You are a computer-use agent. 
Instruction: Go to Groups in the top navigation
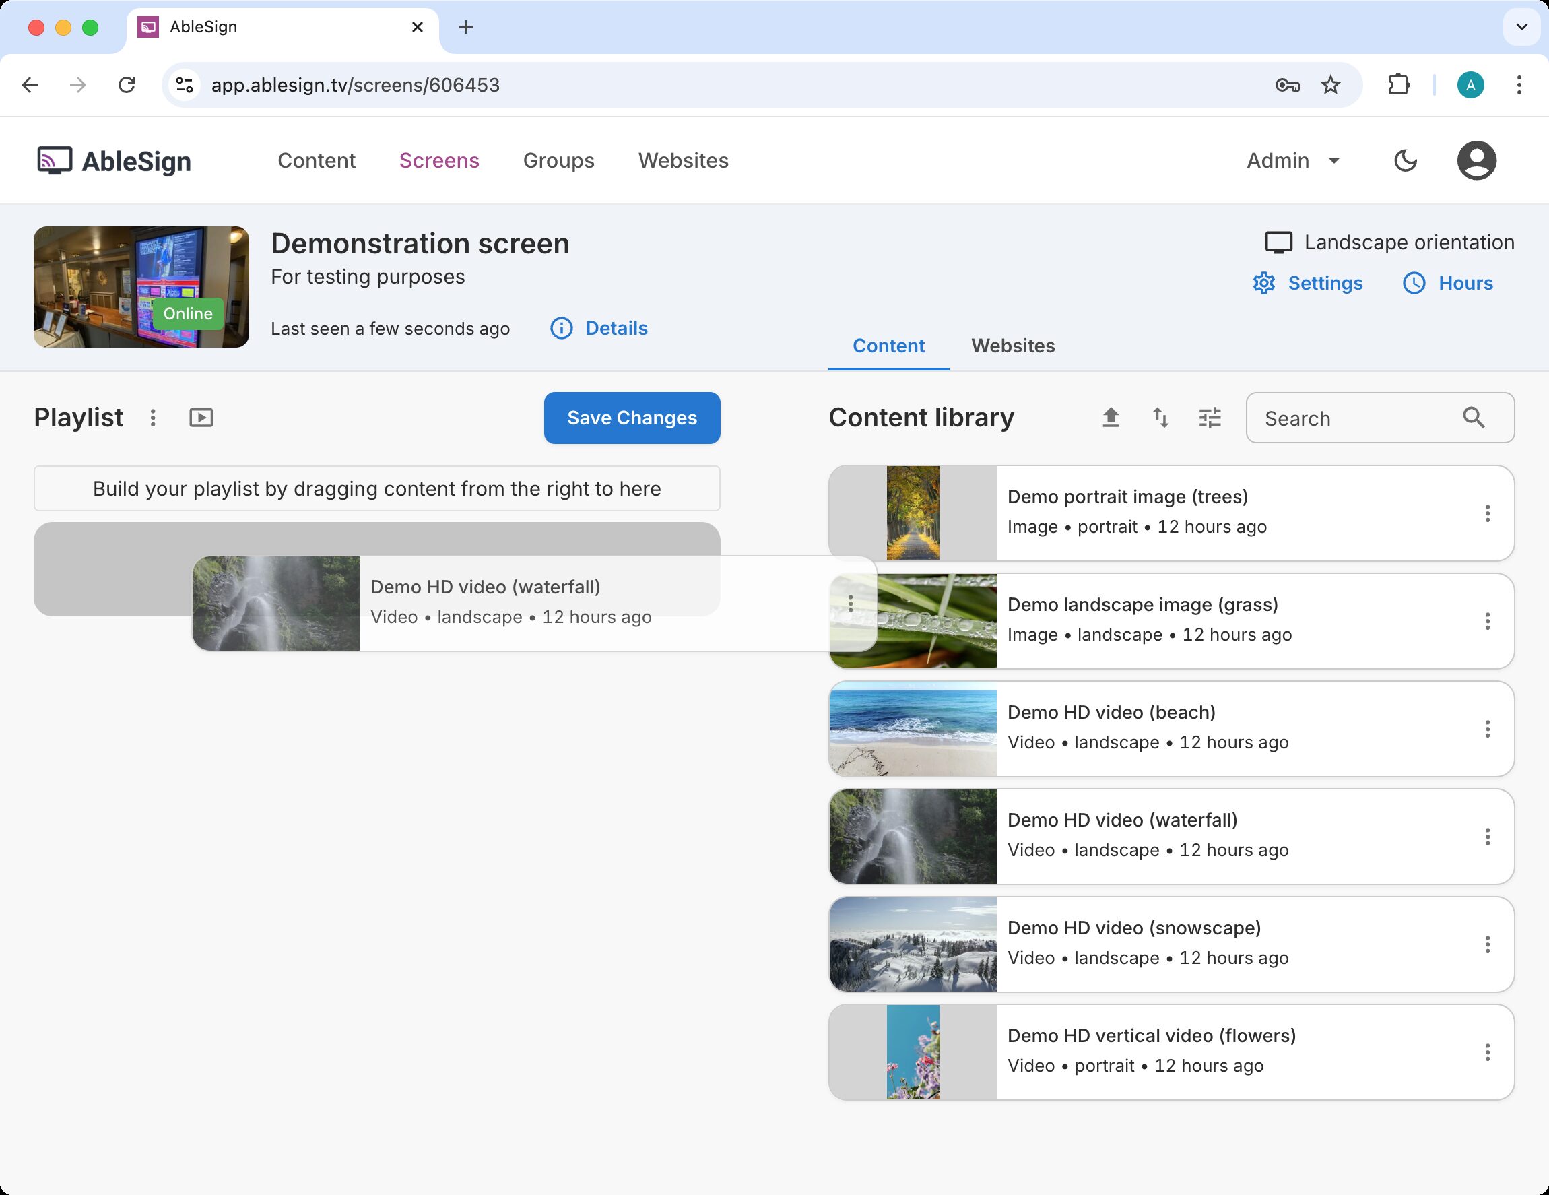point(558,161)
